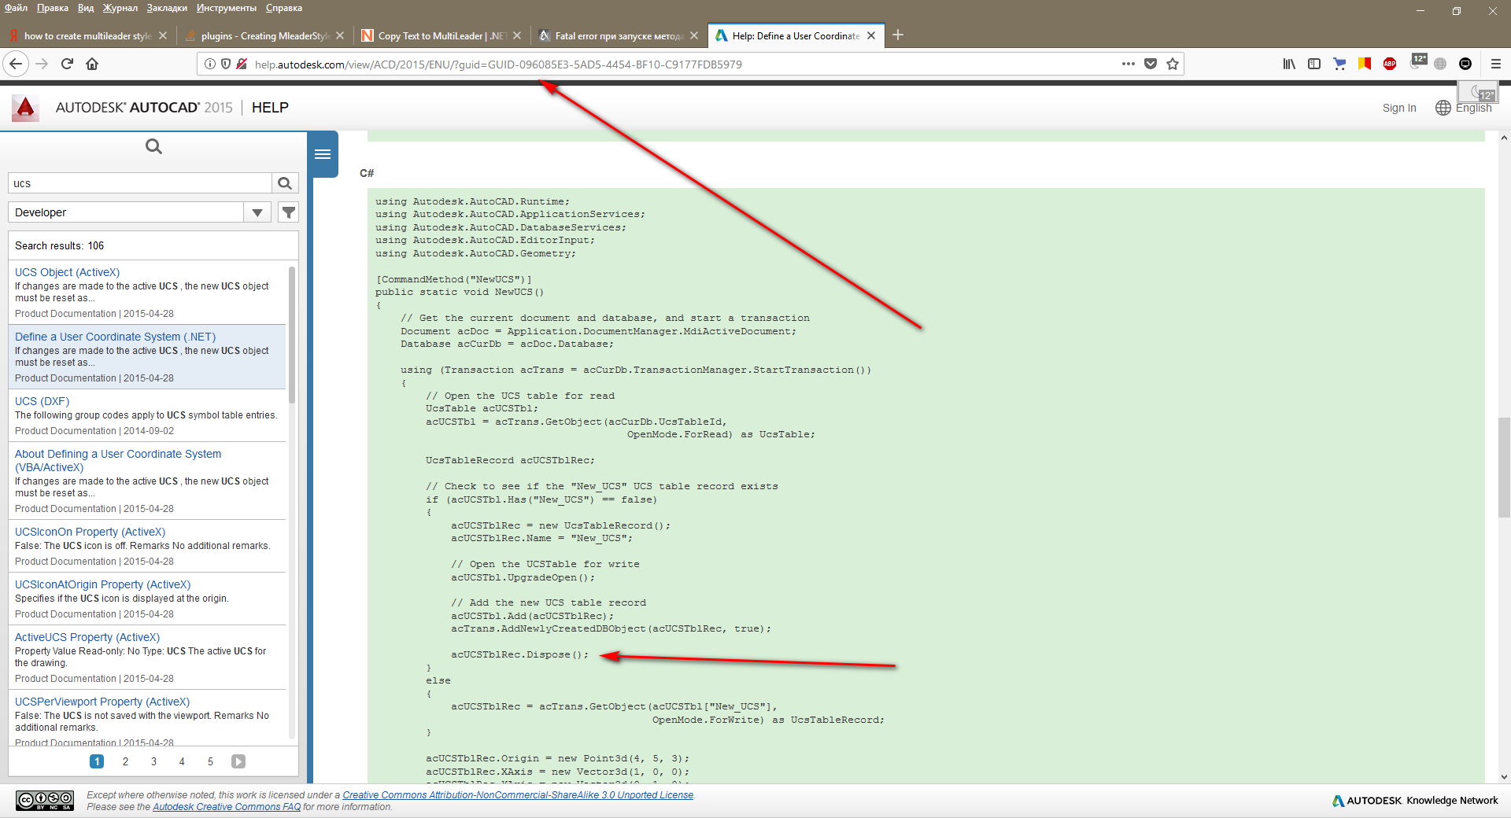Click the Autodesk Knowledge Network logo
This screenshot has width=1511, height=818.
pos(1415,801)
